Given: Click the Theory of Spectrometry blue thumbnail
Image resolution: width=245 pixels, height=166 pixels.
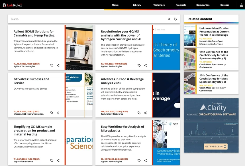Looking at the screenshot, I should (166, 47).
